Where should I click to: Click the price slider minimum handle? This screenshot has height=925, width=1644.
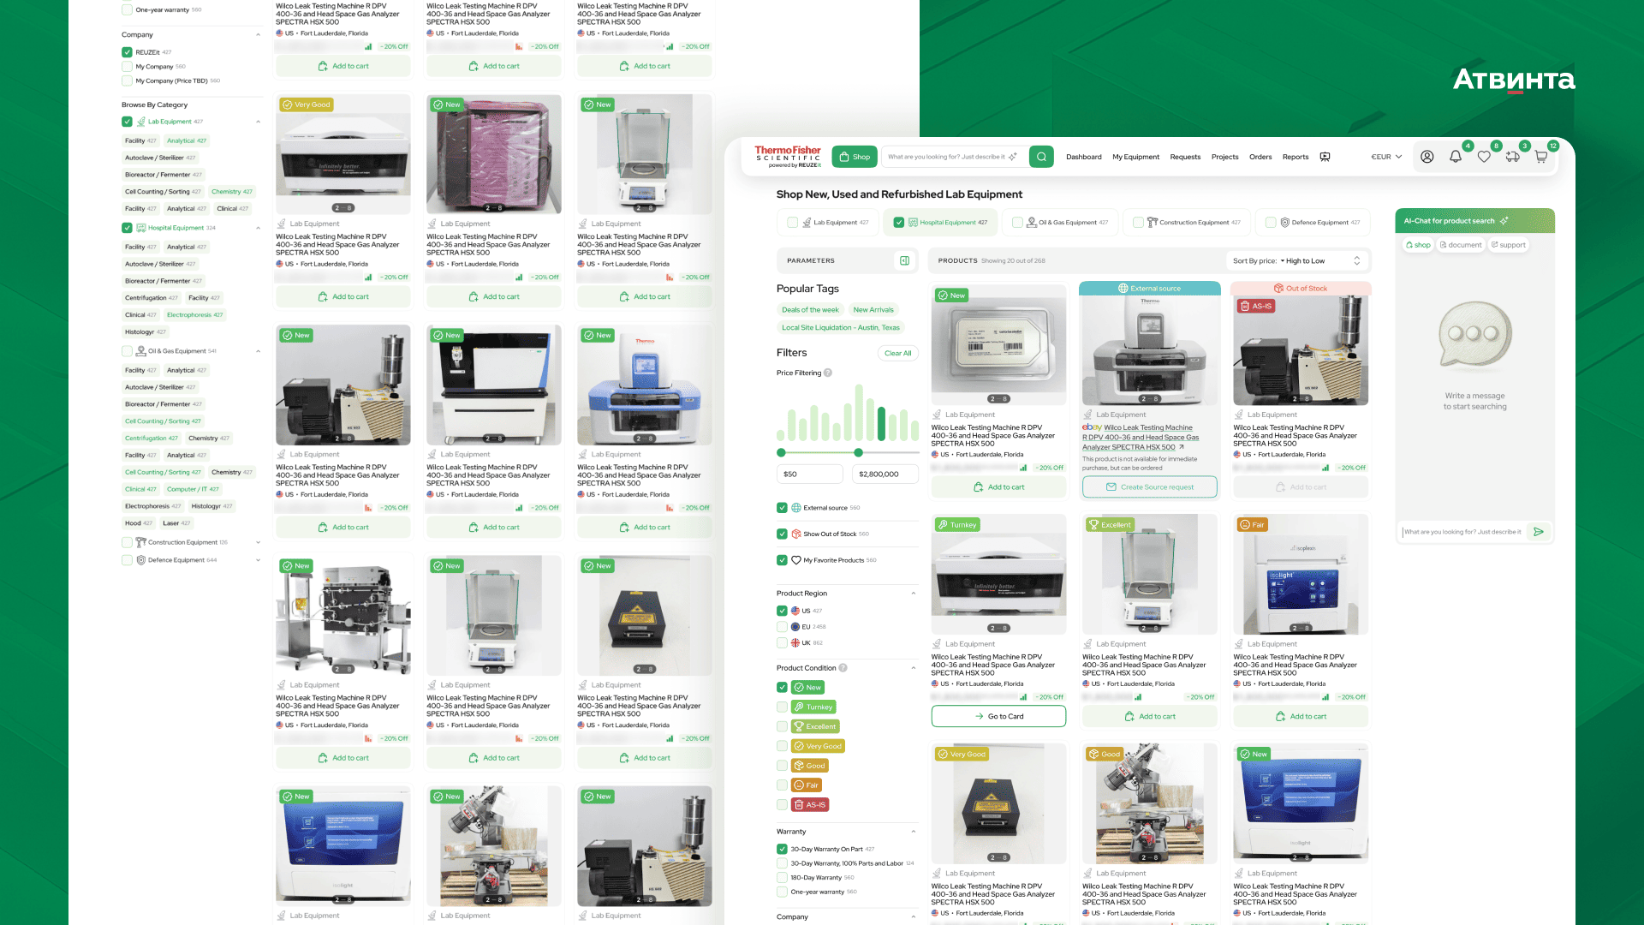tap(781, 452)
